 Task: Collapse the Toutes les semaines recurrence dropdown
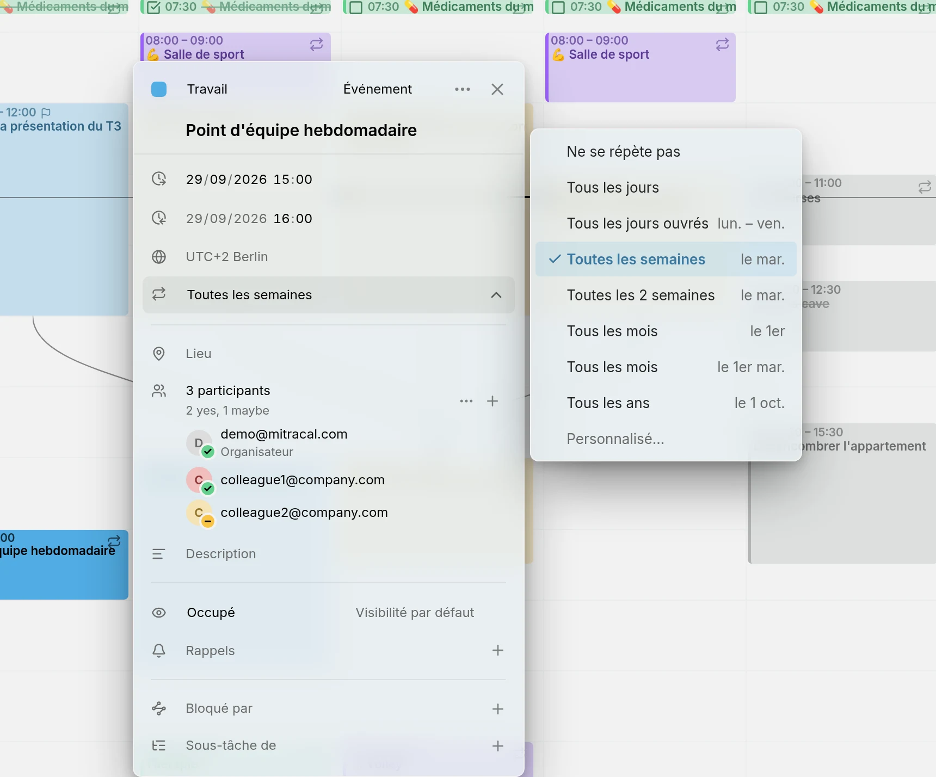pyautogui.click(x=329, y=295)
